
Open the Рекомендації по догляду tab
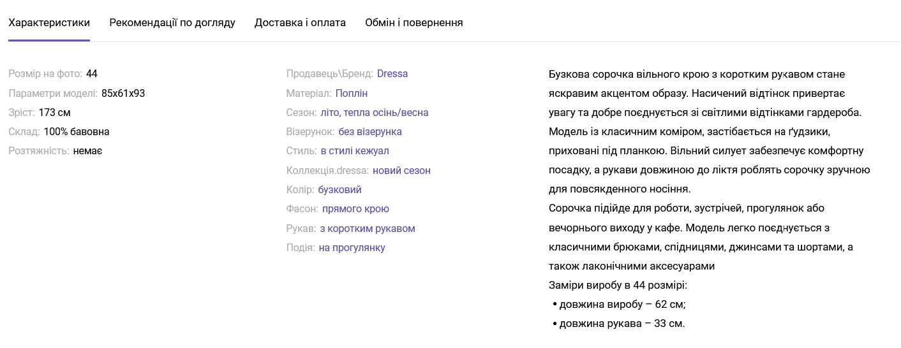[172, 23]
